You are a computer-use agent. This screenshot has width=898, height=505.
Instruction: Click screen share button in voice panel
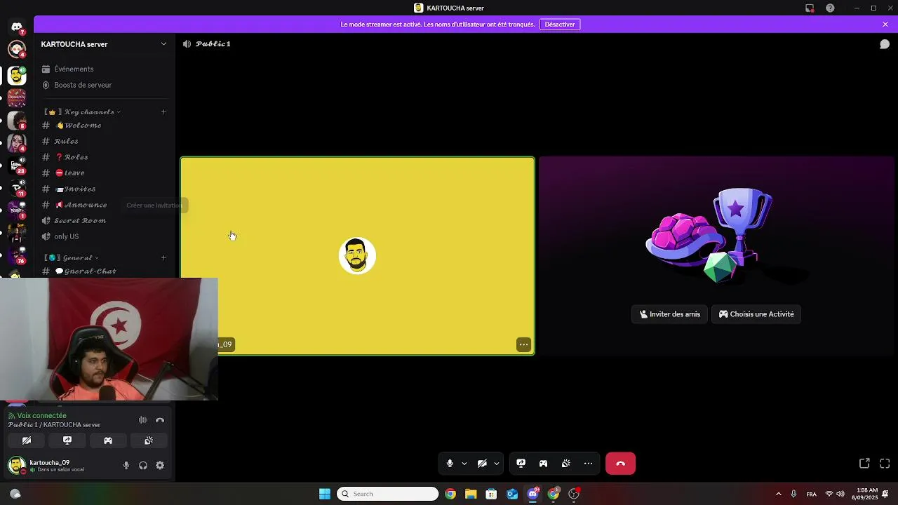click(67, 440)
